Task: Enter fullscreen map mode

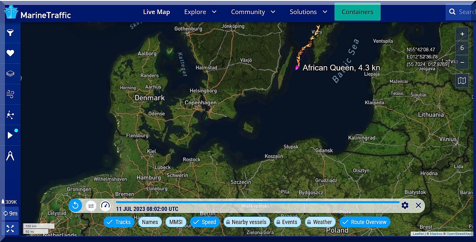Action: (10, 228)
